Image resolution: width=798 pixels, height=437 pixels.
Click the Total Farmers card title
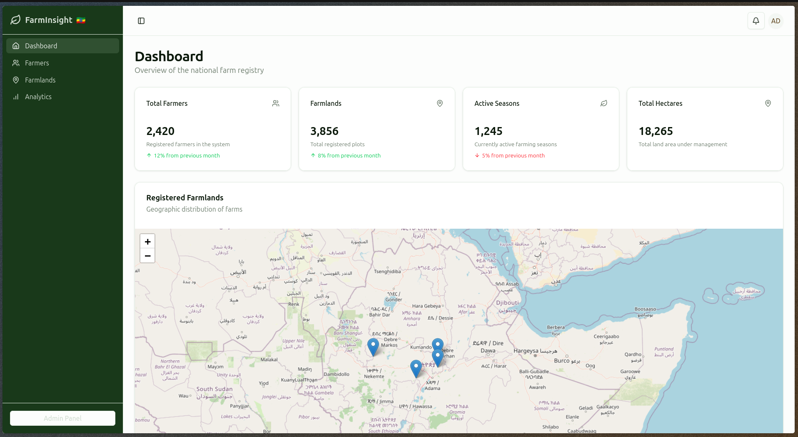click(x=167, y=103)
